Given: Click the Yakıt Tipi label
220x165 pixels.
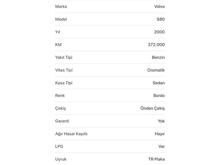Looking at the screenshot, I should point(64,58).
